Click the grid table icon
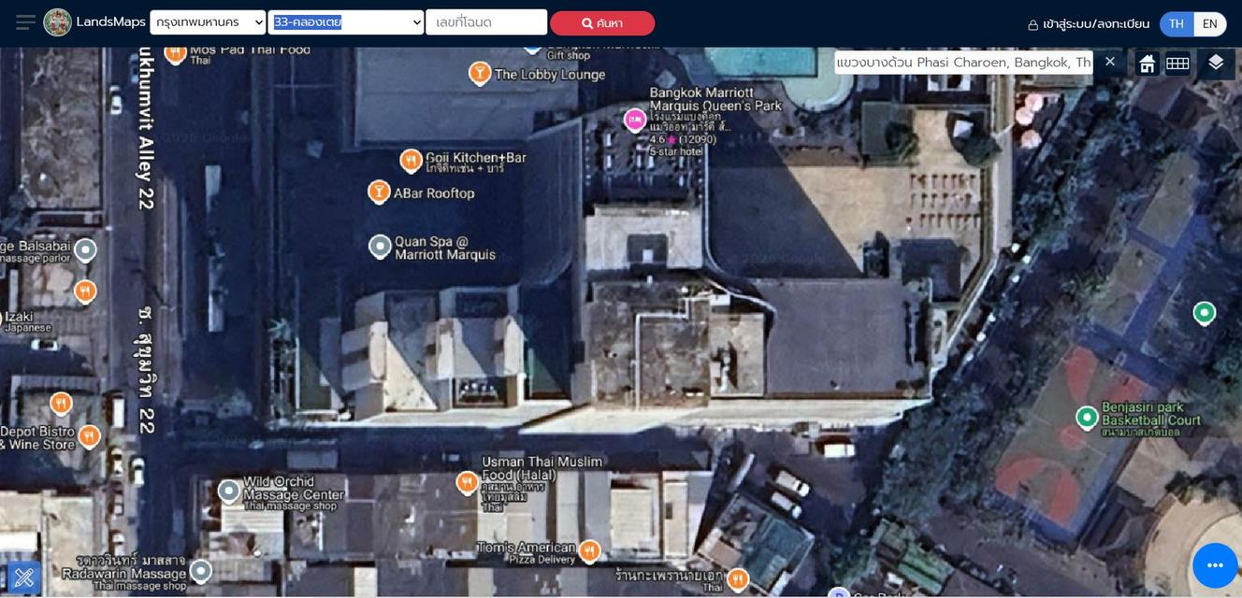This screenshot has height=598, width=1242. (x=1177, y=64)
